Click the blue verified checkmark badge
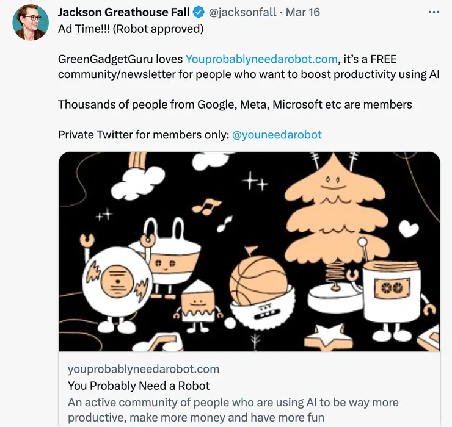 [x=199, y=12]
